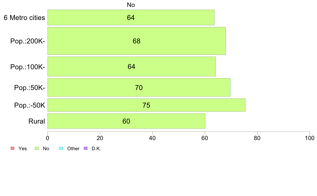The height and width of the screenshot is (196, 317).
Task: Click the 0 tick on x-axis
Action: coord(47,138)
